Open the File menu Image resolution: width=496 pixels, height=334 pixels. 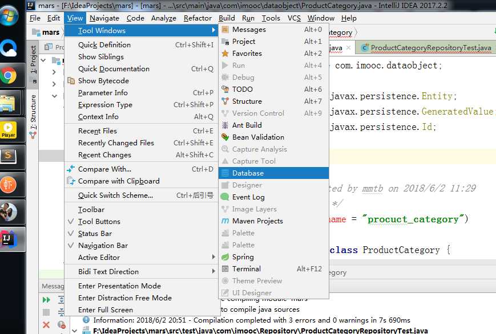tap(35, 18)
